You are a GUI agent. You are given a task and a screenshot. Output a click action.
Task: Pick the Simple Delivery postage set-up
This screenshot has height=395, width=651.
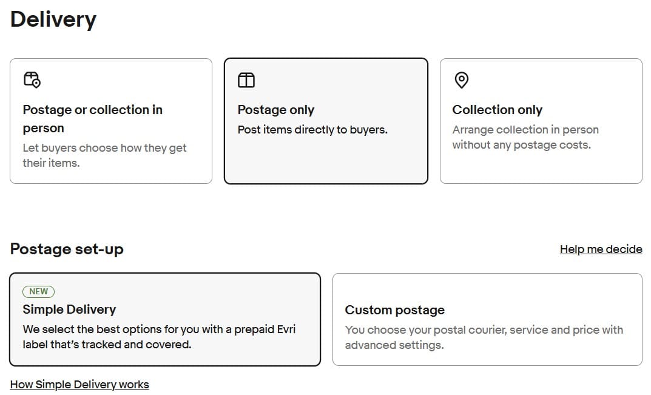point(165,319)
